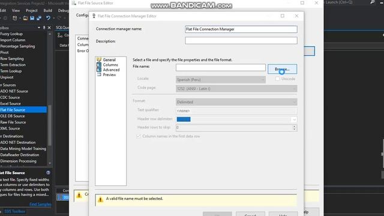Maximize the Flat File Connection Manager Editor
Image resolution: width=384 pixels, height=216 pixels.
click(x=283, y=16)
